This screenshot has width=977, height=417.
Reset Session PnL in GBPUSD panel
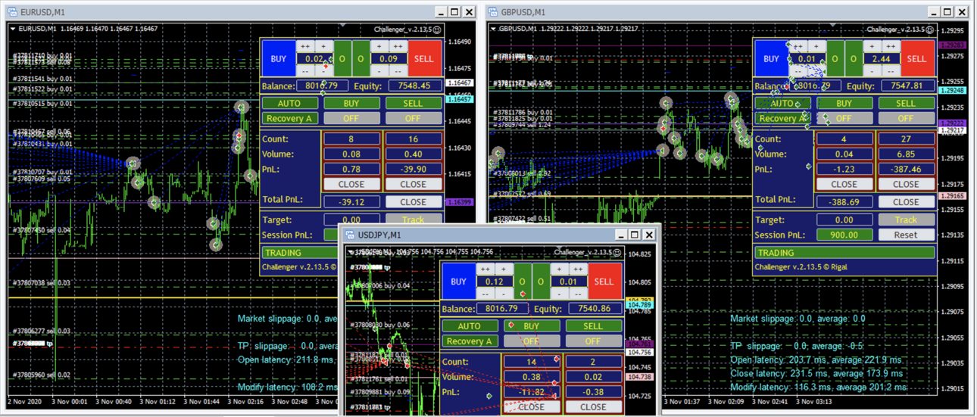coord(905,235)
